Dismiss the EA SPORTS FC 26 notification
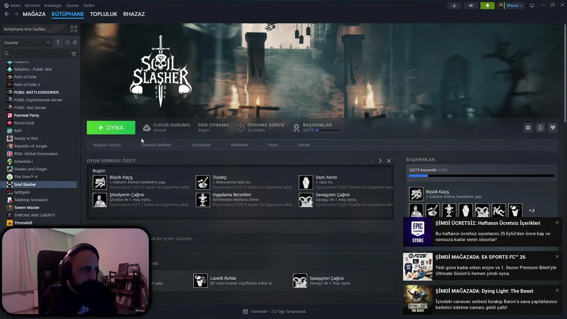 coord(557,257)
